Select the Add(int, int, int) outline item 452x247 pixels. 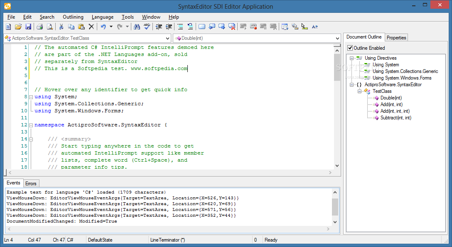point(395,111)
